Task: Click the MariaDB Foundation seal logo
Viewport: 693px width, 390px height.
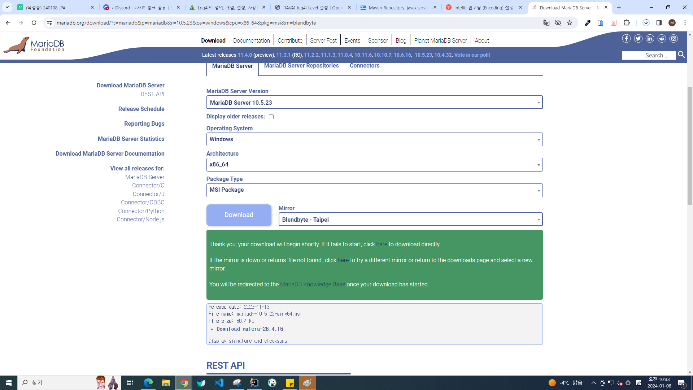Action: pyautogui.click(x=17, y=45)
